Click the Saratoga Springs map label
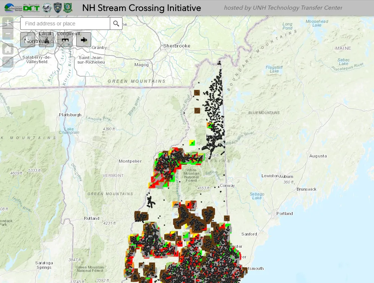 (x=44, y=265)
